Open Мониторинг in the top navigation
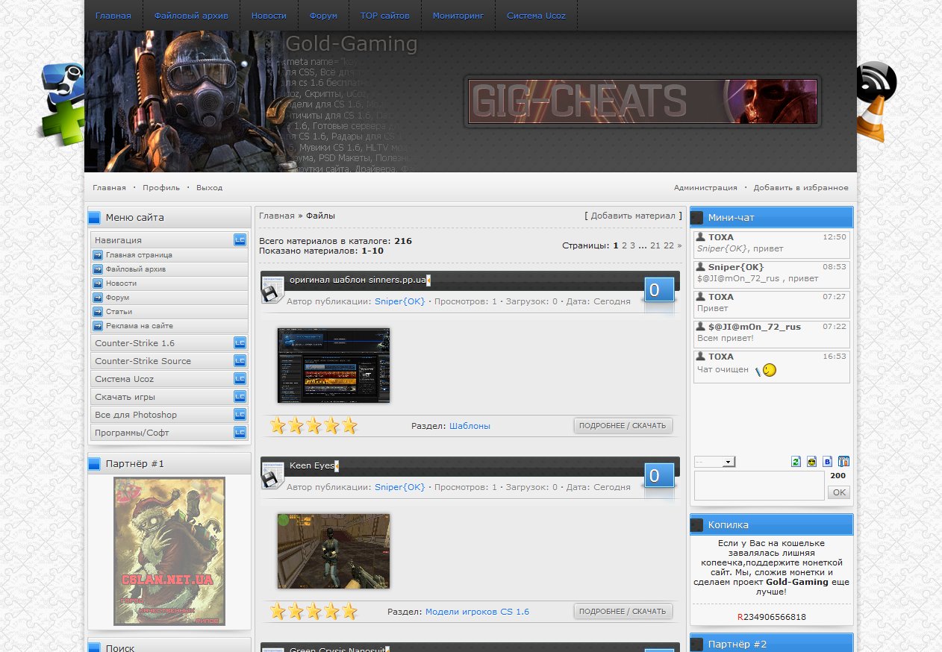The width and height of the screenshot is (942, 652). pos(458,16)
